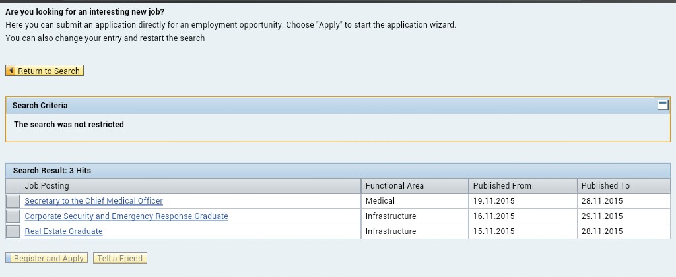The width and height of the screenshot is (676, 277).
Task: Click the Search Criteria panel title
Action: click(x=40, y=106)
